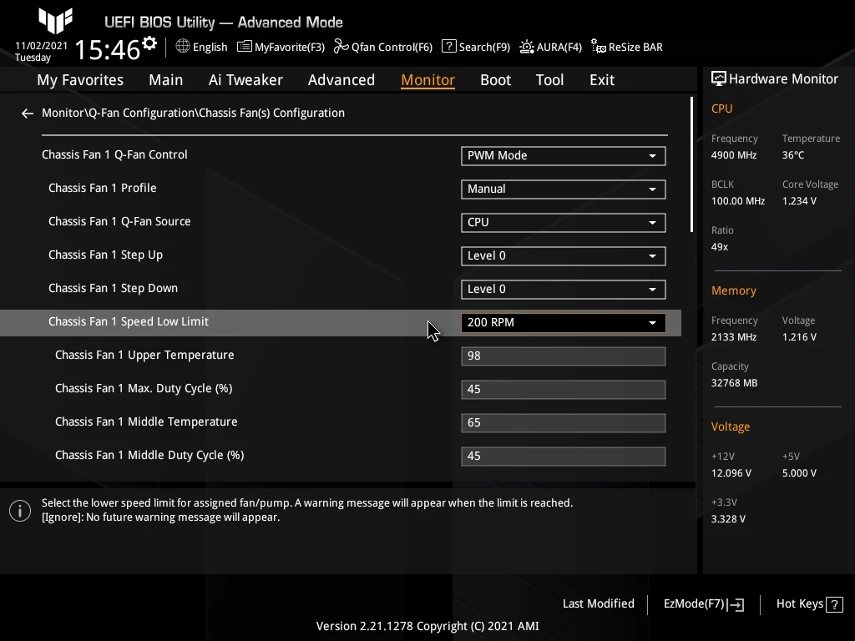
Task: Click BIOS version copyright text
Action: pos(427,626)
